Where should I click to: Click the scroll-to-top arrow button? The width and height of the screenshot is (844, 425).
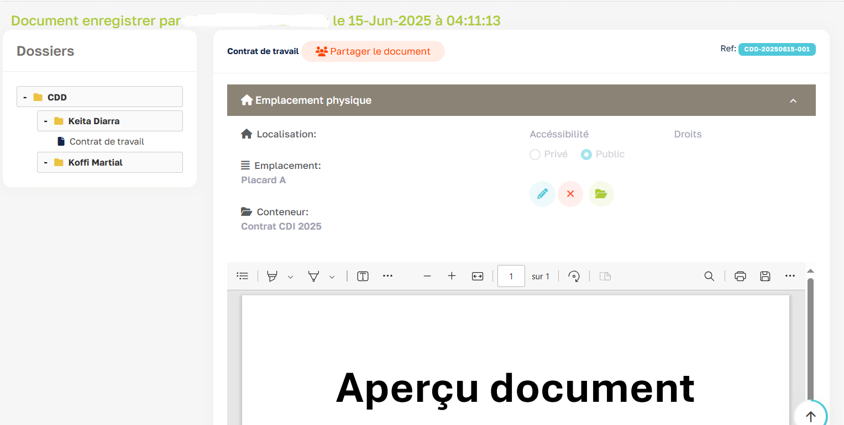pyautogui.click(x=810, y=416)
